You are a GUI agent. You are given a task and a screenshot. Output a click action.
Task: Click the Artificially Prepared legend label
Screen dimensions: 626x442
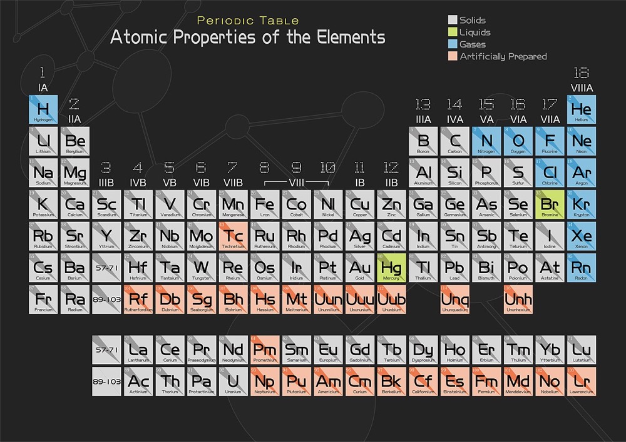pyautogui.click(x=503, y=56)
